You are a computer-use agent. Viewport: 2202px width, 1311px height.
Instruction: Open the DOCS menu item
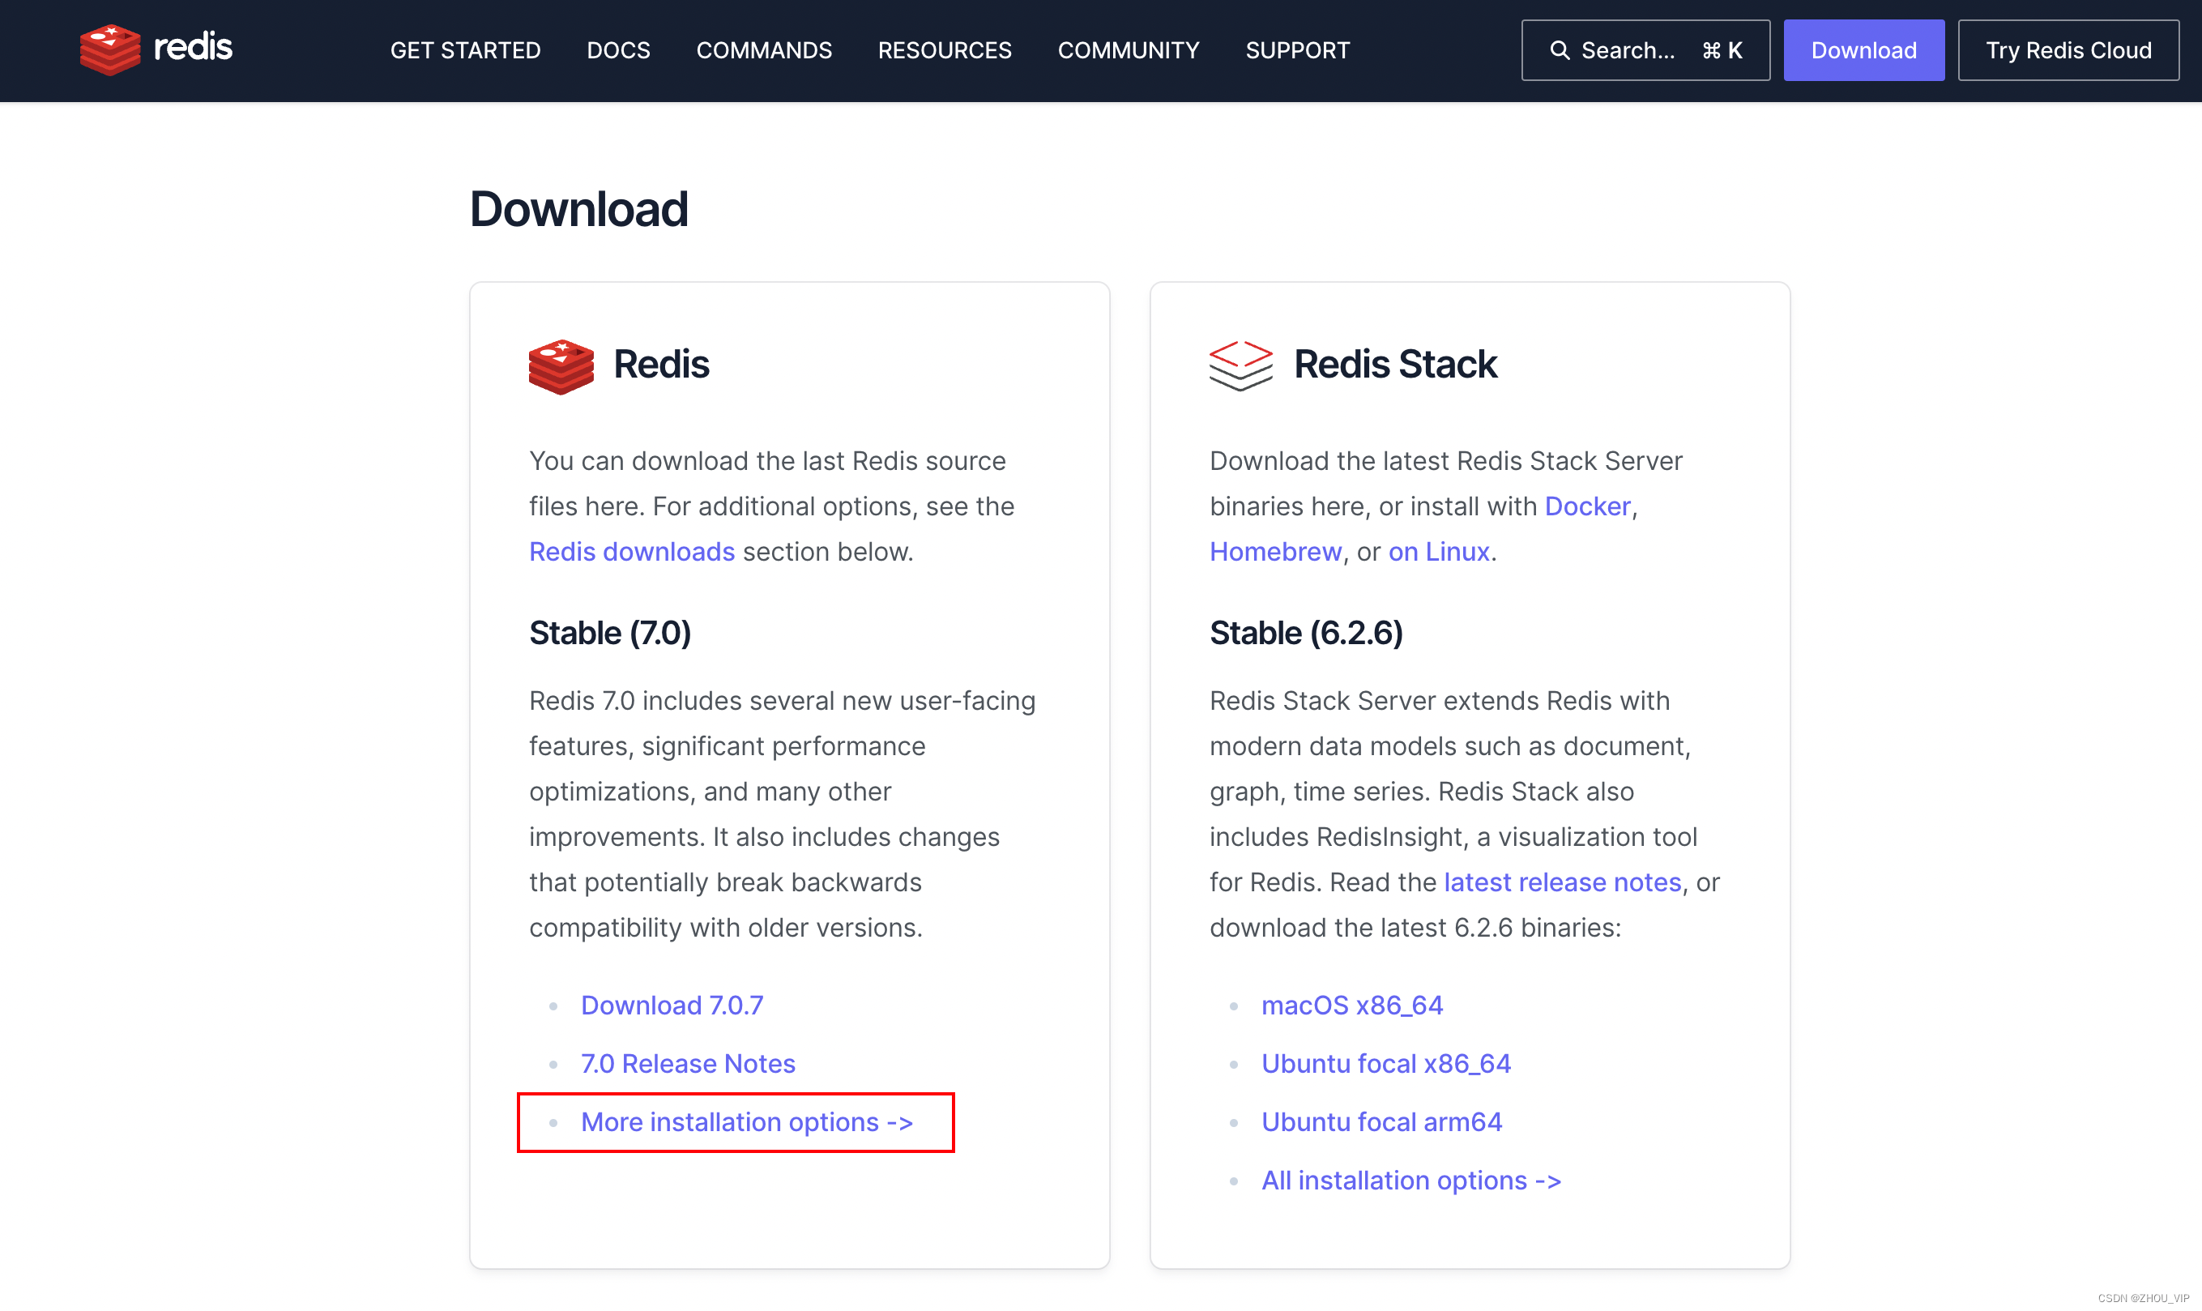pos(618,50)
